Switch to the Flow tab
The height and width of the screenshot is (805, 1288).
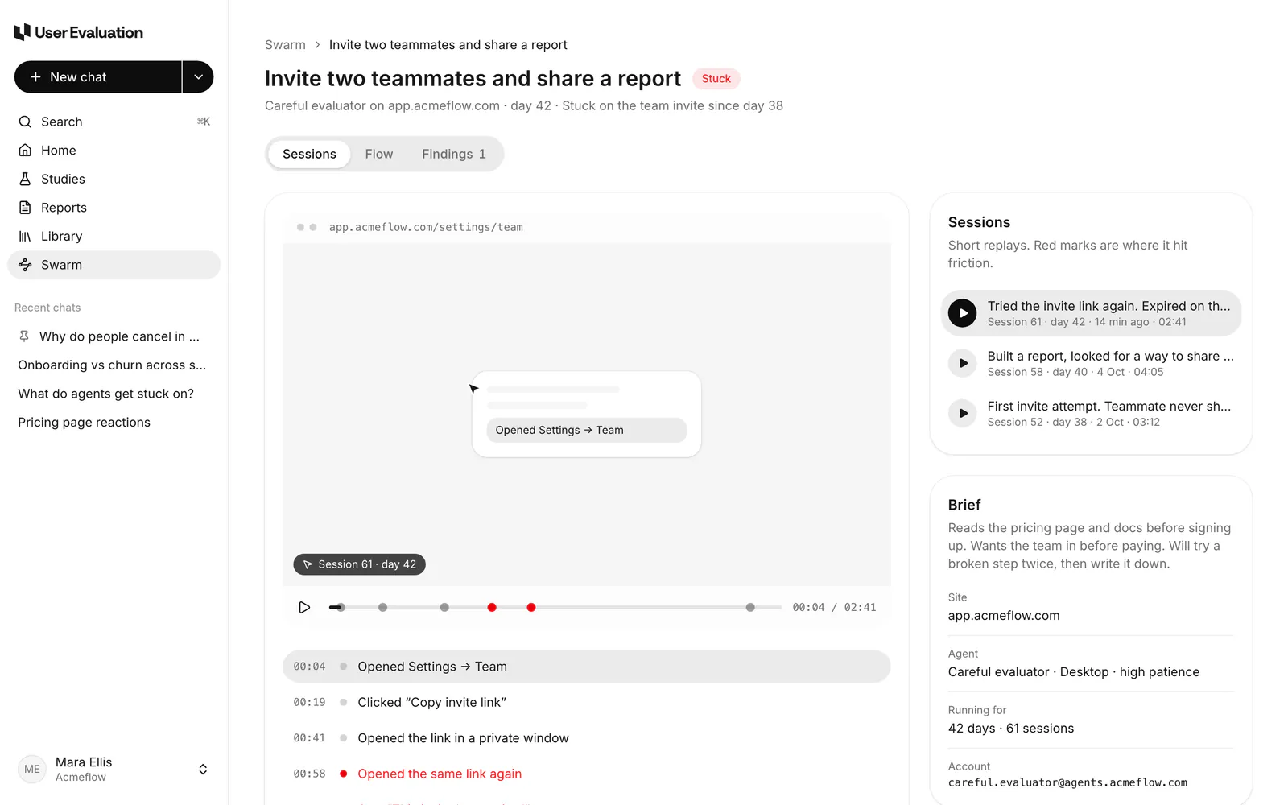(x=379, y=154)
